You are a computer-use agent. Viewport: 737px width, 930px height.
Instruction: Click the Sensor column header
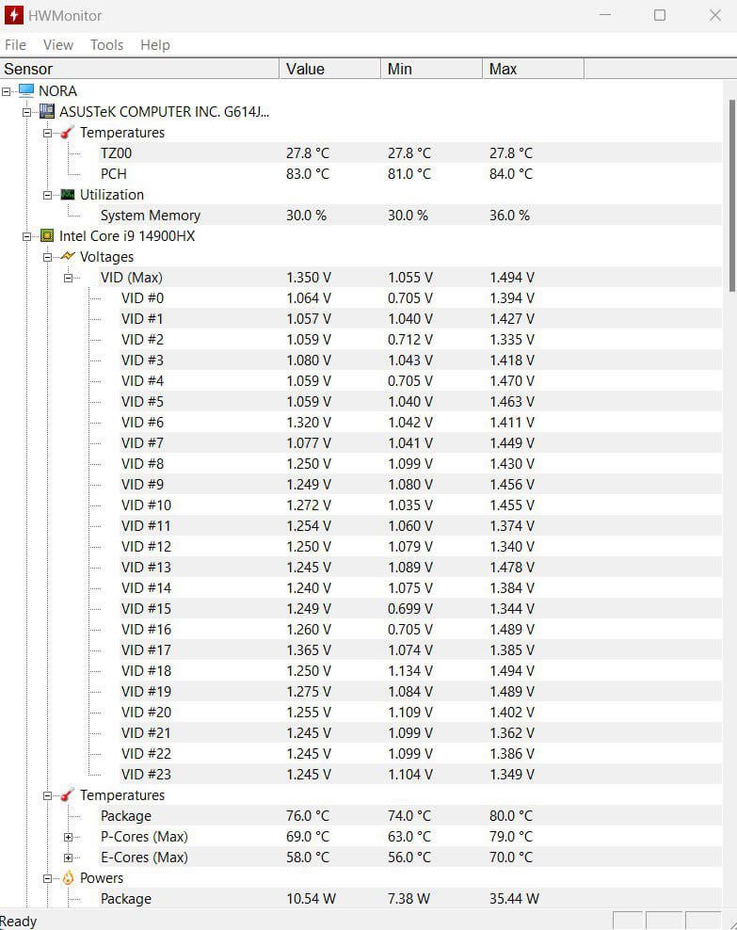click(x=139, y=69)
